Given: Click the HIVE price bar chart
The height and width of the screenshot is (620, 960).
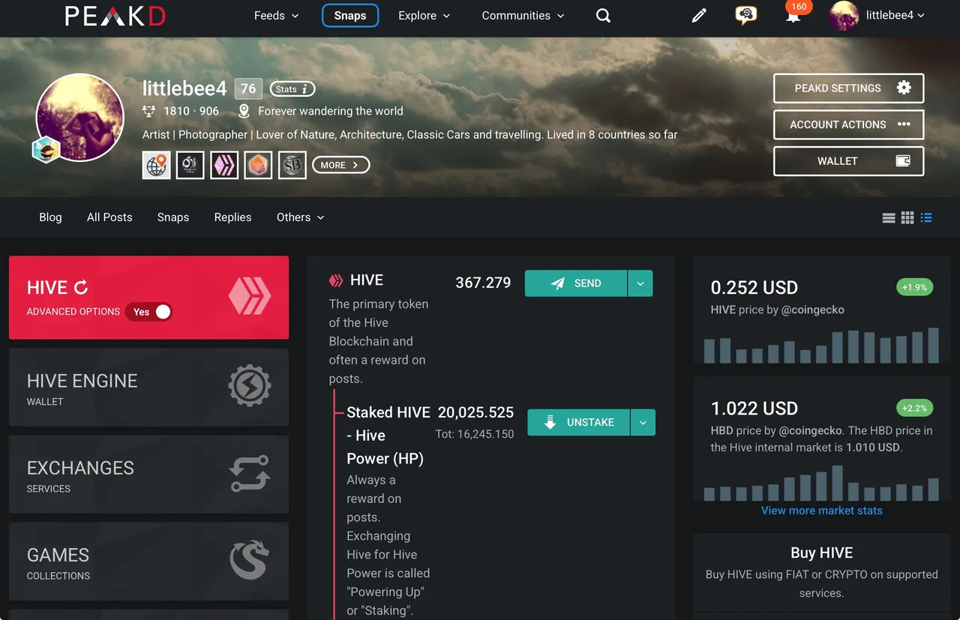Looking at the screenshot, I should [x=821, y=346].
